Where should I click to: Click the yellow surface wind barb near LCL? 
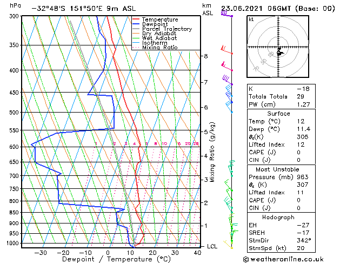228,245
